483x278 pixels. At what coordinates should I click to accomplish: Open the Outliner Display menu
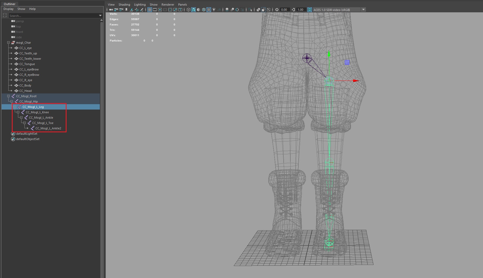pos(8,9)
